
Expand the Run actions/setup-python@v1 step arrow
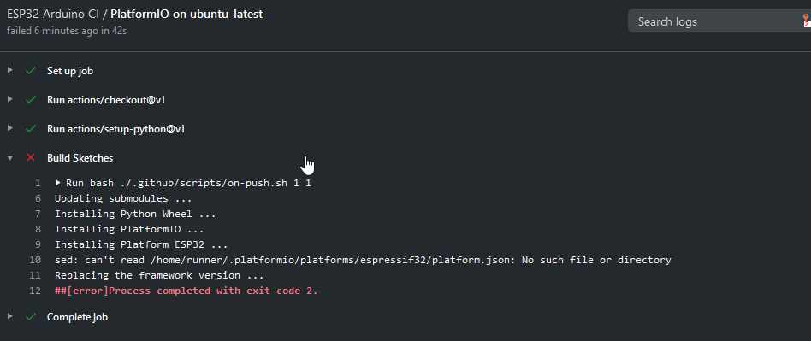[x=9, y=128]
